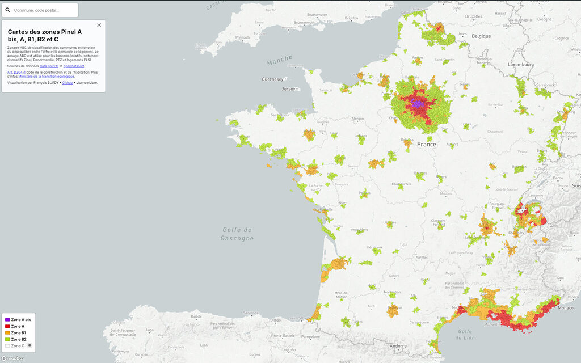The height and width of the screenshot is (363, 581).
Task: Click the purple Paris A bis zone on map
Action: tap(418, 104)
